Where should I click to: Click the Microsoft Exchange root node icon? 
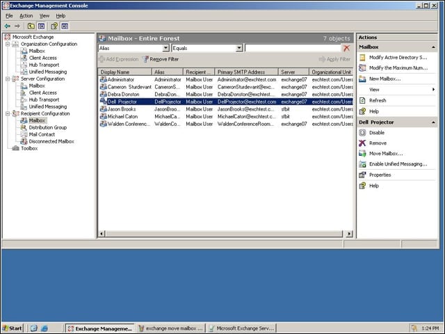pos(8,37)
